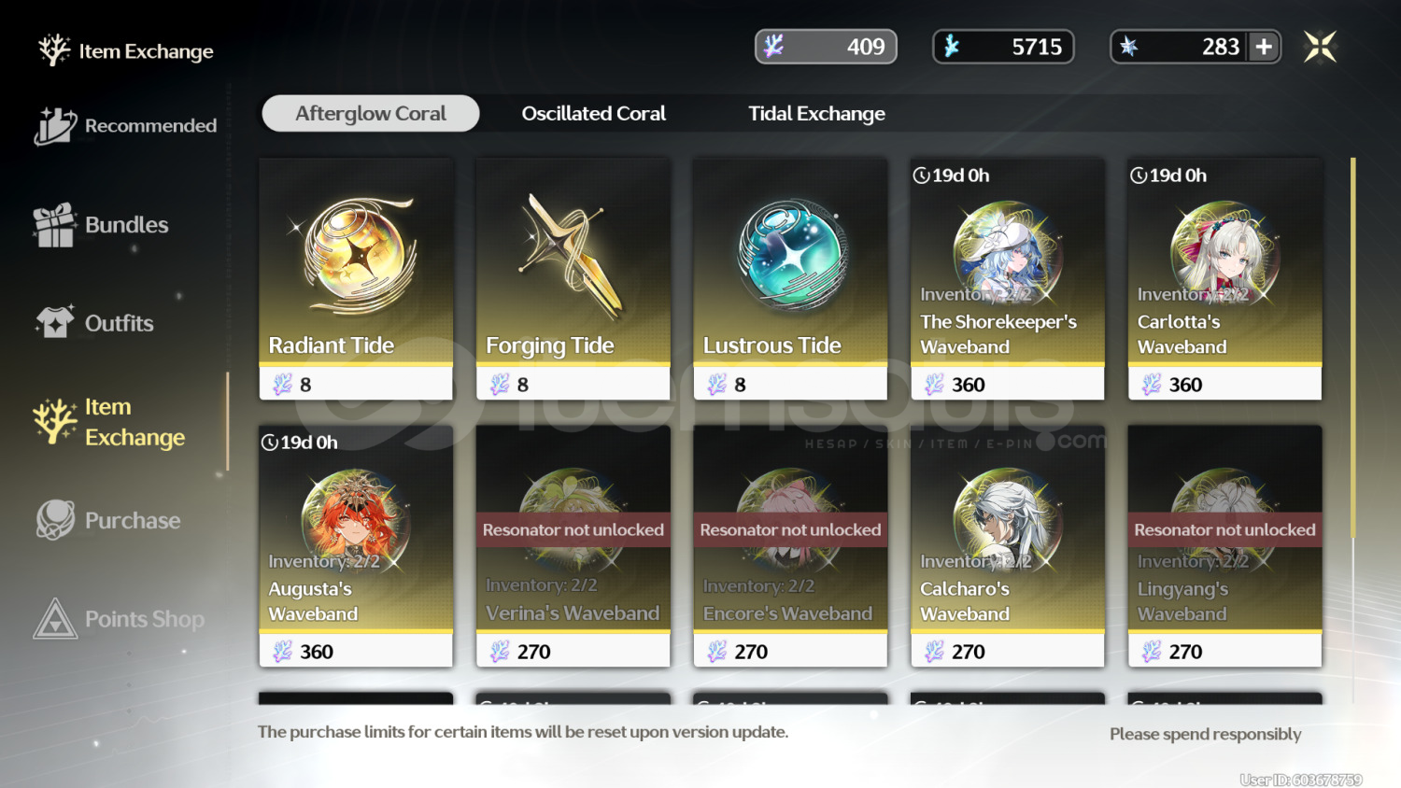Click the plus button beside 283 currency
The image size is (1401, 788).
point(1264,47)
